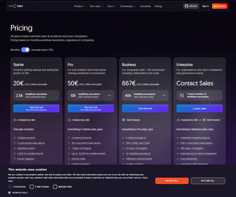The width and height of the screenshot is (236, 197).
Task: Click the Sign in link
Action: click(206, 6)
